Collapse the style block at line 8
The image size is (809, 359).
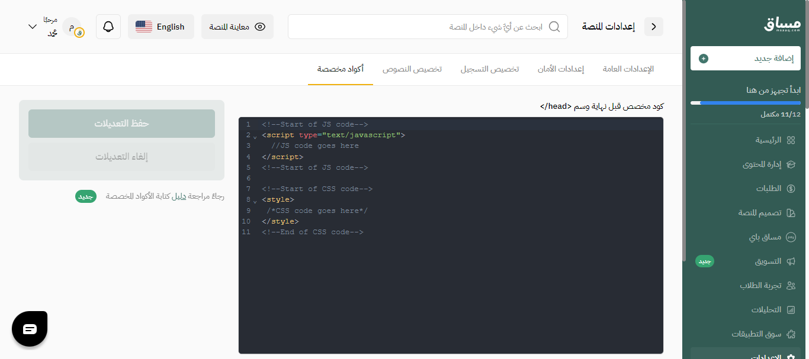coord(255,202)
